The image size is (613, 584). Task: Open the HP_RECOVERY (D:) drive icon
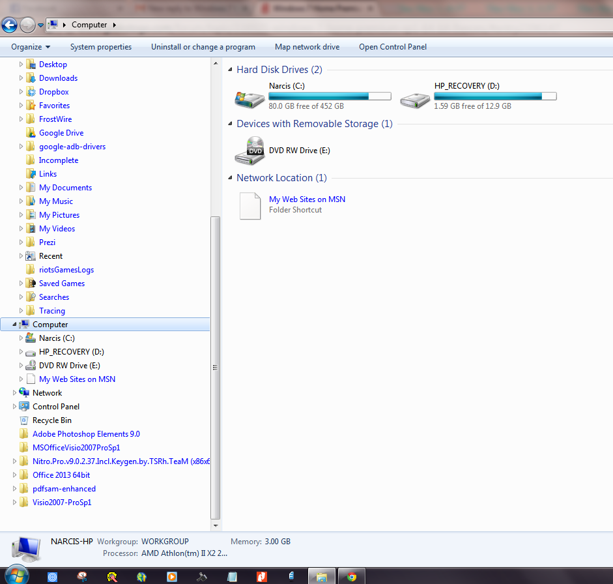click(x=415, y=100)
